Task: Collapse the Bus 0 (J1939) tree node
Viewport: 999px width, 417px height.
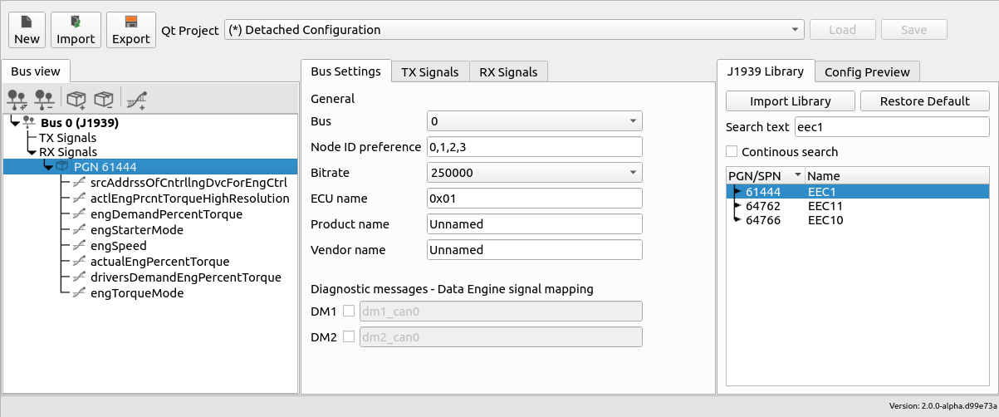Action: coord(15,122)
